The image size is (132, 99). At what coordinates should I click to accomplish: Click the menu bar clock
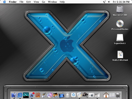tap(121, 2)
